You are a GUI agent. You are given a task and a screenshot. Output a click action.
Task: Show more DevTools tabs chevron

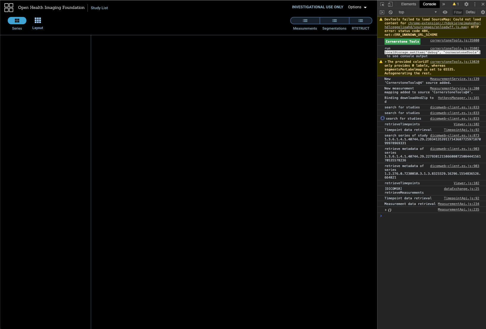(x=444, y=4)
